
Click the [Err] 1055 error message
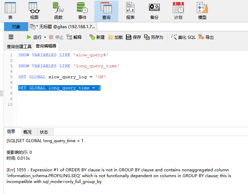pyautogui.click(x=119, y=175)
